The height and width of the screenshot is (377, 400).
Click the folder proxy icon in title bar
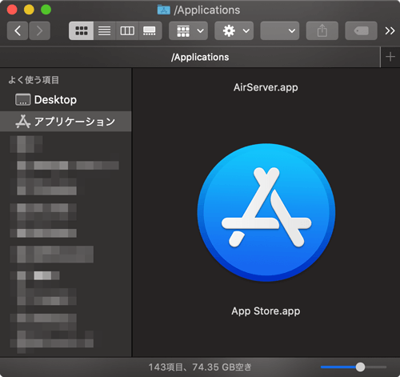pos(164,10)
